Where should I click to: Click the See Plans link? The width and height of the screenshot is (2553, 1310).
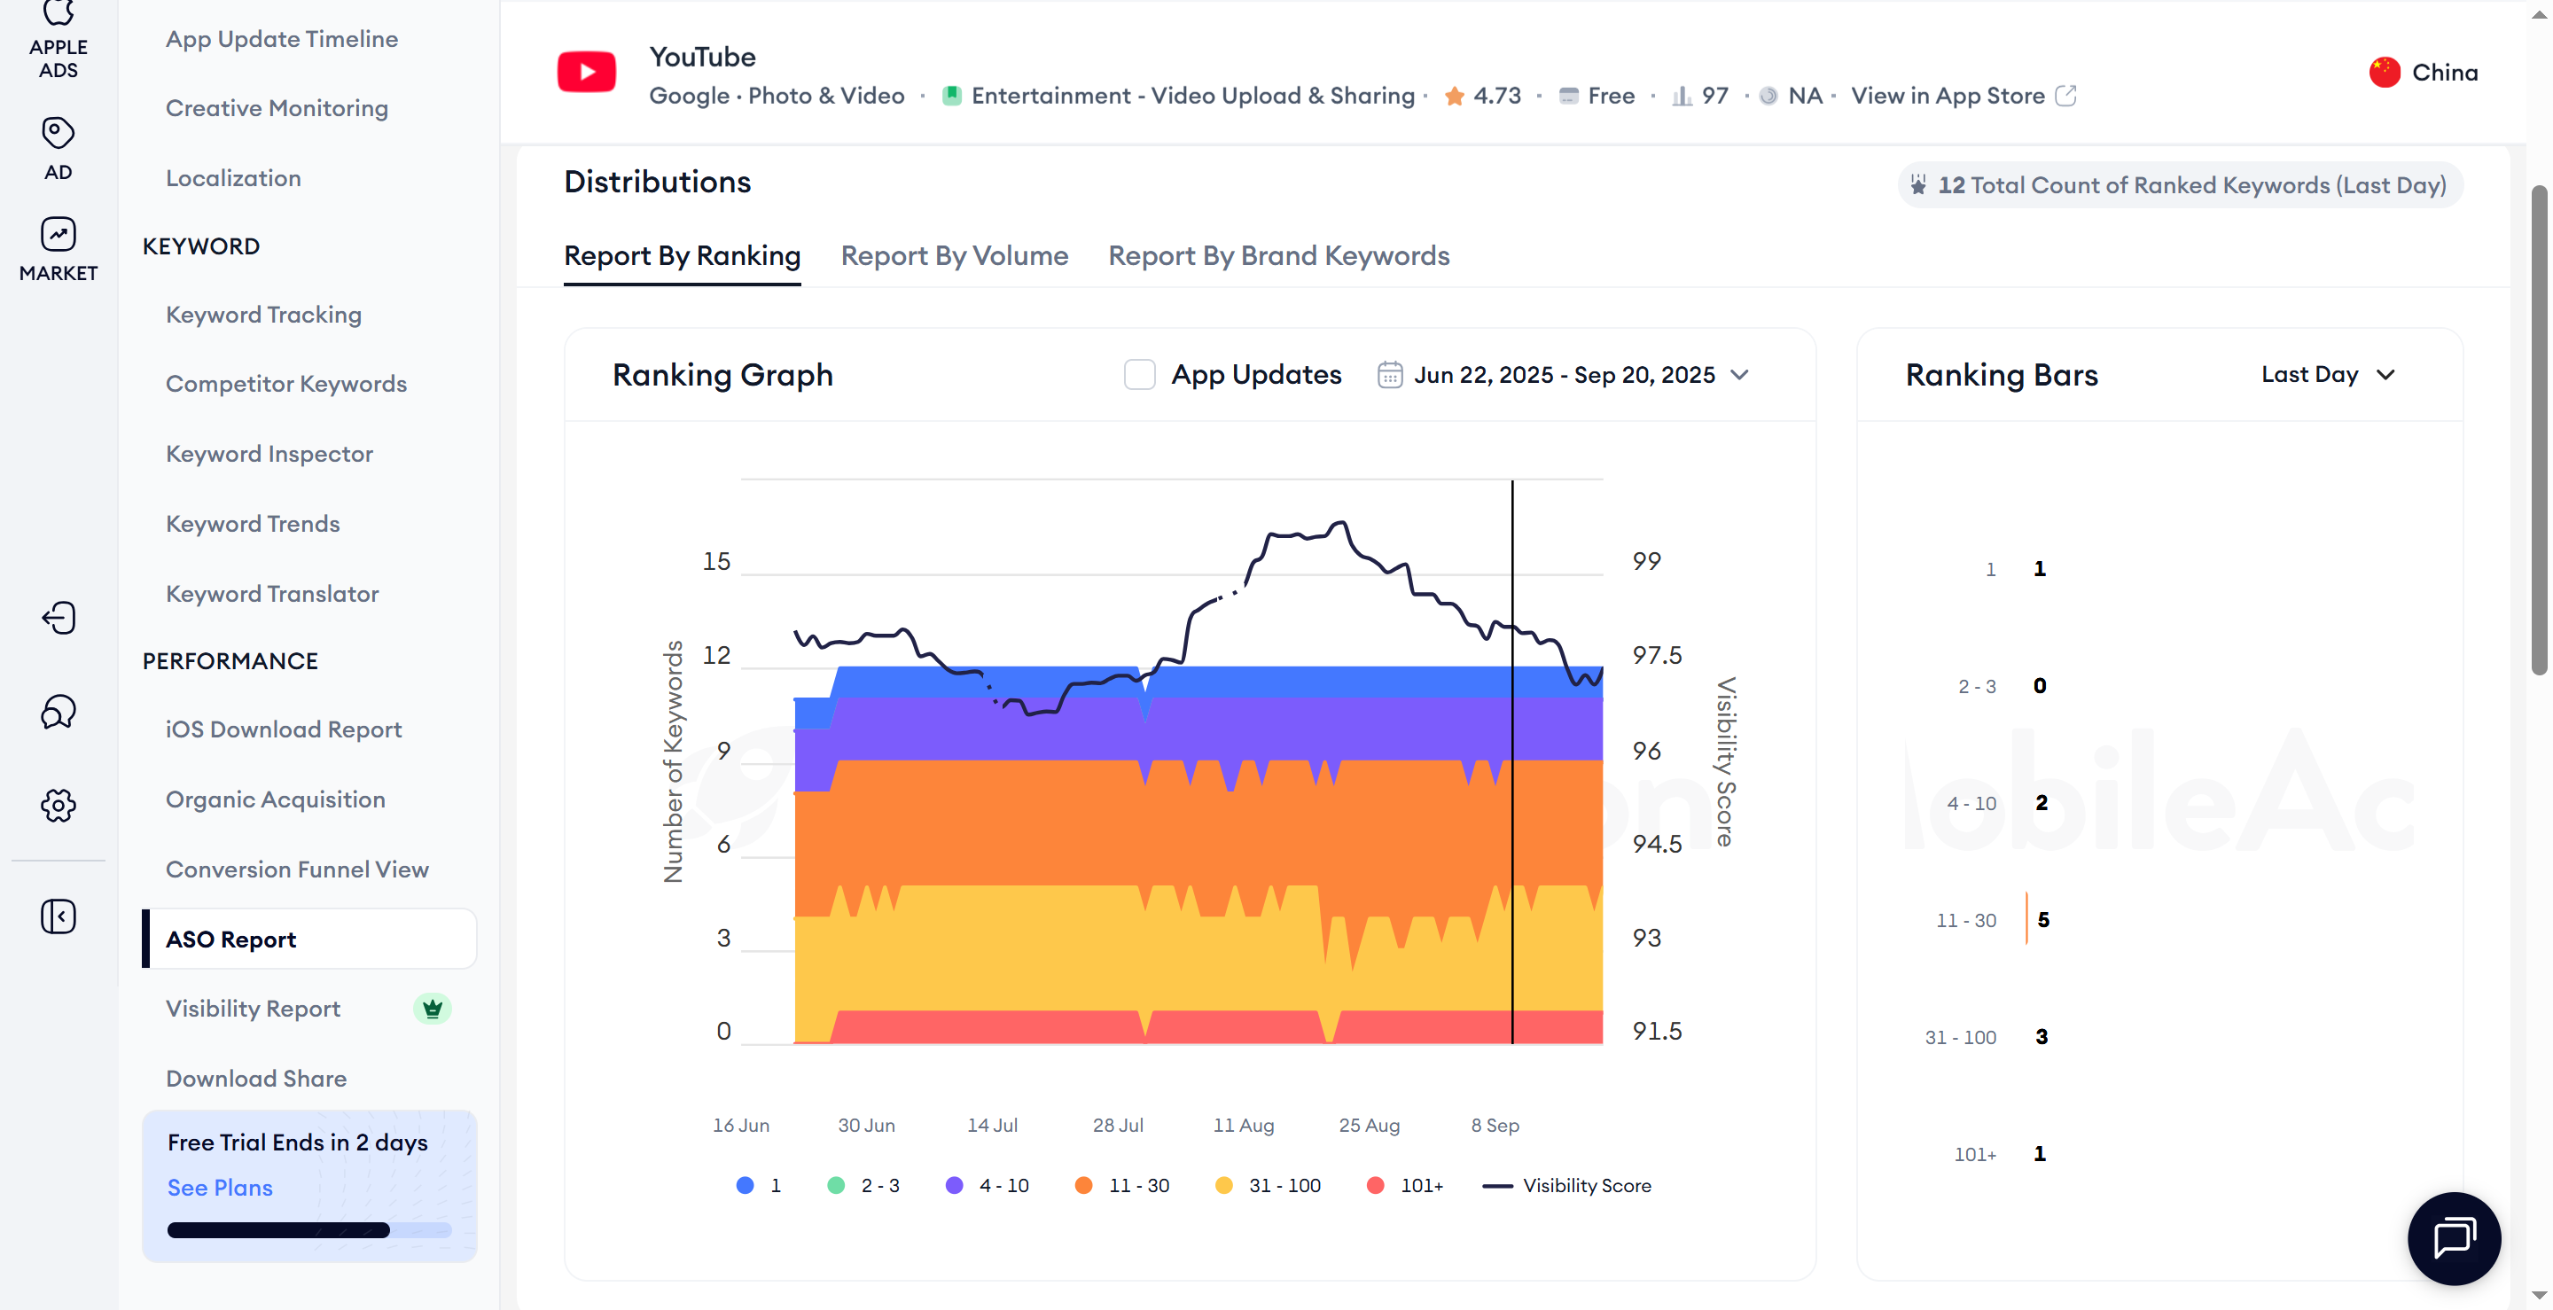coord(219,1187)
